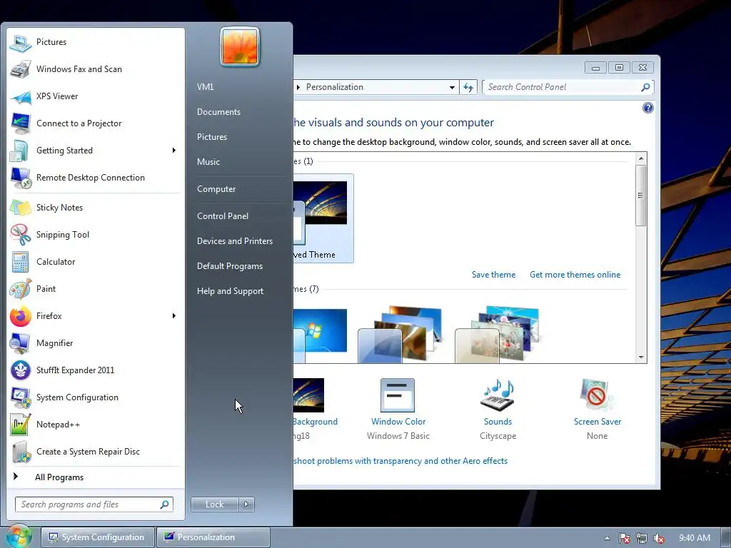Screen dimensions: 731x548
Task: Click the Action Center flag tray icon
Action: pyautogui.click(x=624, y=538)
